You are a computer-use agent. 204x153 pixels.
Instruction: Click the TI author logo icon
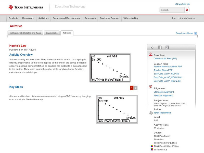pos(151,113)
